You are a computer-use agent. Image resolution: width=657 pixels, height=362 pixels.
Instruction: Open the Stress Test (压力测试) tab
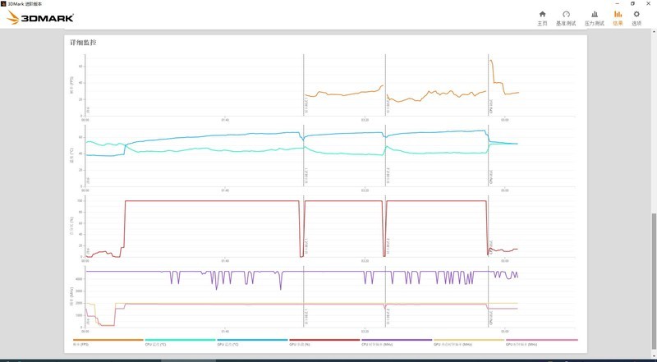[x=594, y=18]
